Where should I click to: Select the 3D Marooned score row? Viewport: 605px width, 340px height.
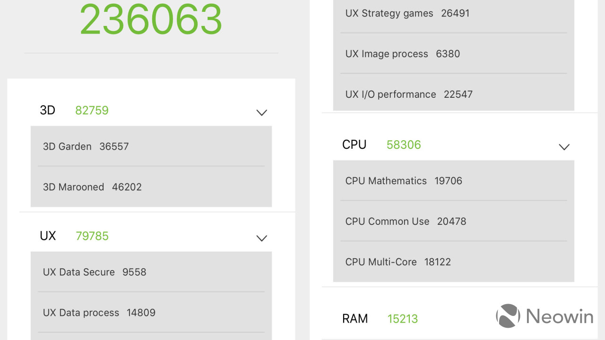click(151, 187)
